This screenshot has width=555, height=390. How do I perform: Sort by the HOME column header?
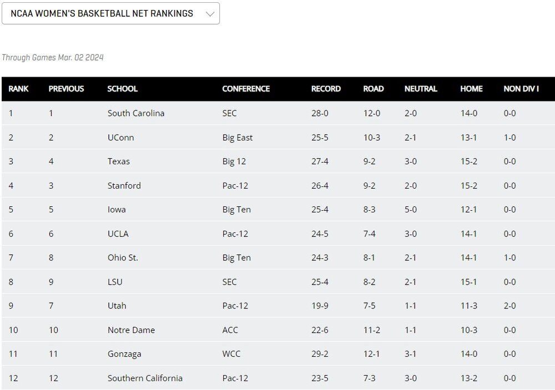(x=471, y=89)
